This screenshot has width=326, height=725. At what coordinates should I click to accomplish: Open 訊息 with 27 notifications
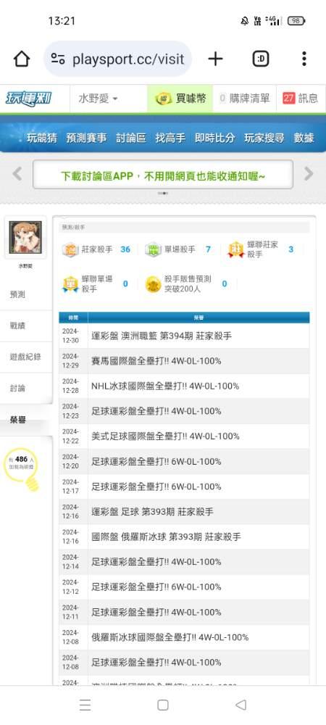(301, 99)
